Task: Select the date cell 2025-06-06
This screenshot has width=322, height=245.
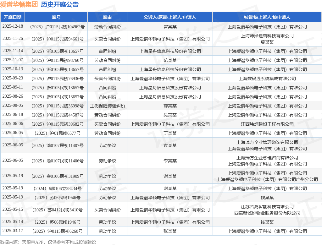Action: click(x=13, y=124)
